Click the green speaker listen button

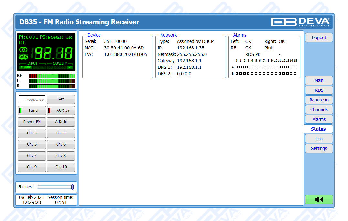click(319, 200)
